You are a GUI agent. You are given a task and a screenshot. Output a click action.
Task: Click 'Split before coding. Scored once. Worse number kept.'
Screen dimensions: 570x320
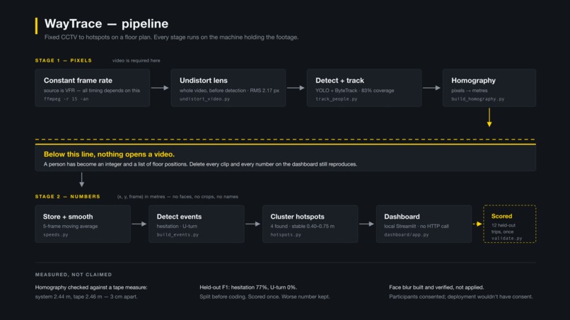click(264, 297)
